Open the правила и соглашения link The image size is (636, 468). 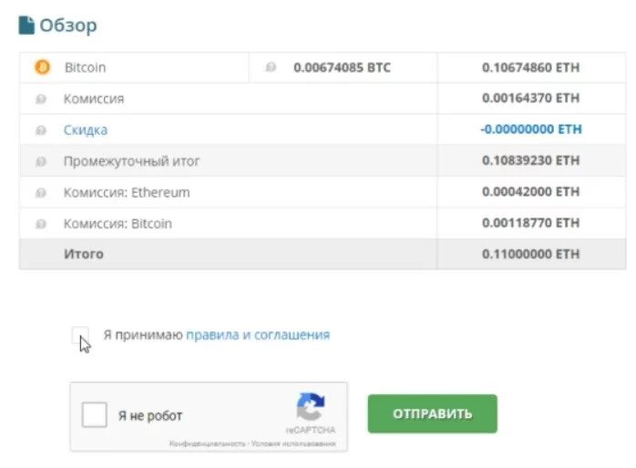pyautogui.click(x=258, y=335)
